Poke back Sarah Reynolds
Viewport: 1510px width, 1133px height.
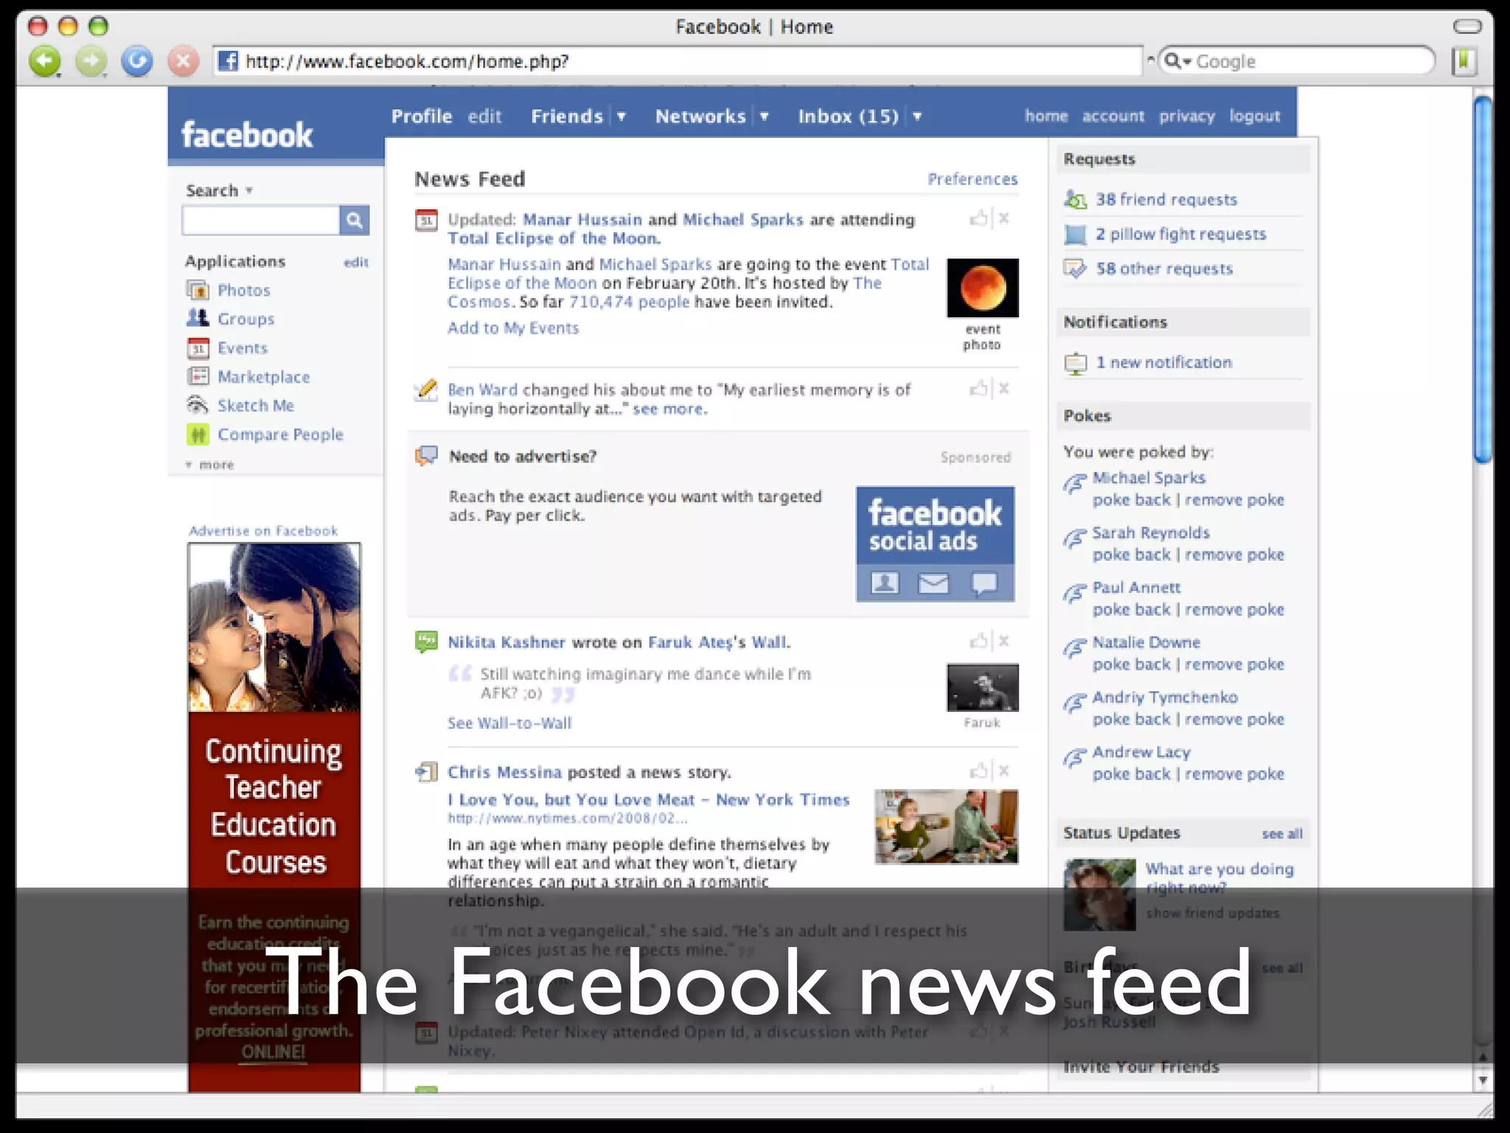tap(1131, 555)
